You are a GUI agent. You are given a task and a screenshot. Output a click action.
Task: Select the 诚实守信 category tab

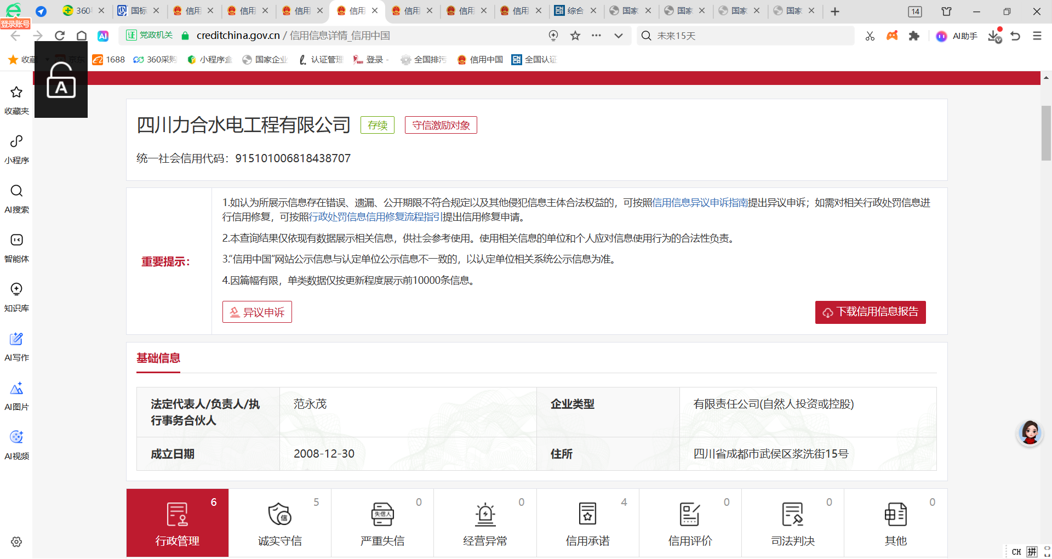point(279,523)
